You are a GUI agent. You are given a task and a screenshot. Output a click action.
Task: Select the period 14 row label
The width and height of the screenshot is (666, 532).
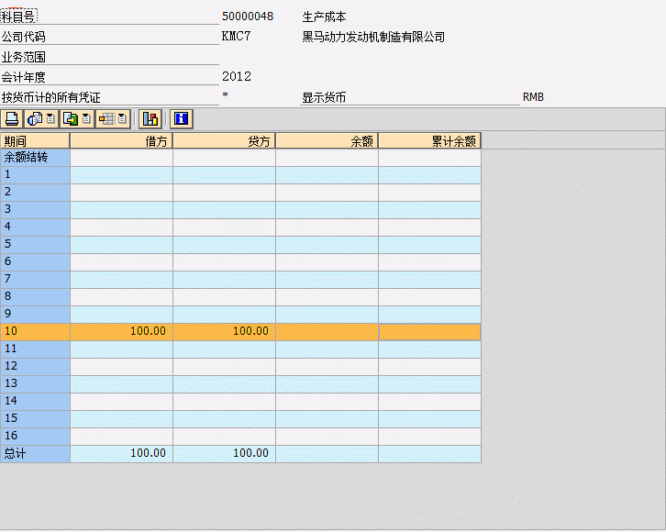tap(35, 401)
